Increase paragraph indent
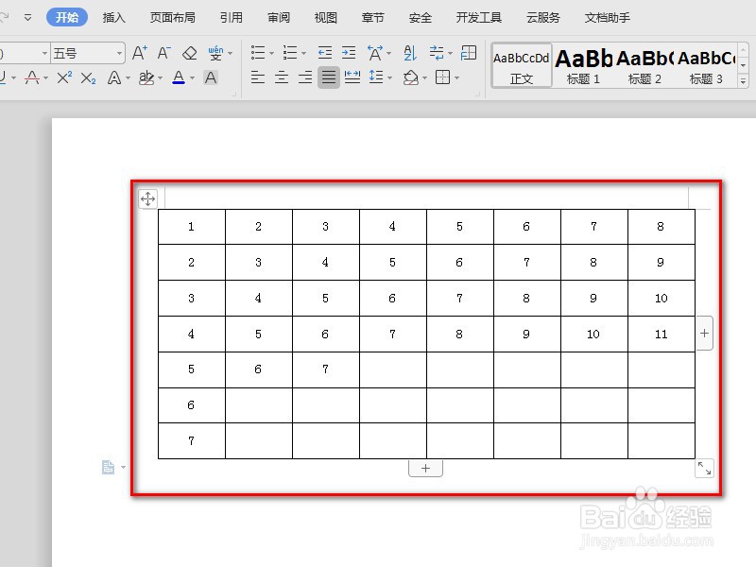 (x=349, y=53)
